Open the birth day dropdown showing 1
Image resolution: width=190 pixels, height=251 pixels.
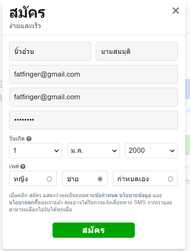[36, 150]
